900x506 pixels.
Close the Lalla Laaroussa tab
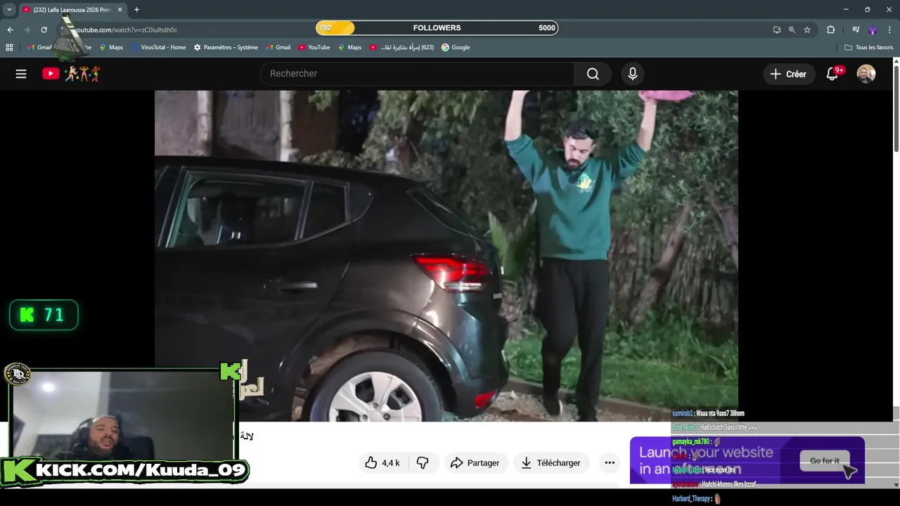pos(120,10)
